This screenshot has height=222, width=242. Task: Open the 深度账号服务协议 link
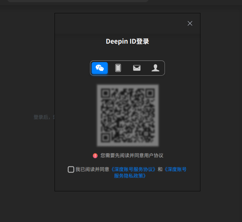click(x=133, y=169)
